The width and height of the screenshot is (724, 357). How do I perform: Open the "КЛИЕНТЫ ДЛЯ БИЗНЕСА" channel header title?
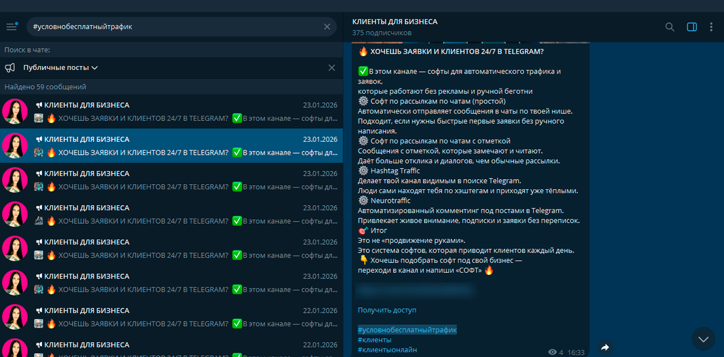[395, 21]
